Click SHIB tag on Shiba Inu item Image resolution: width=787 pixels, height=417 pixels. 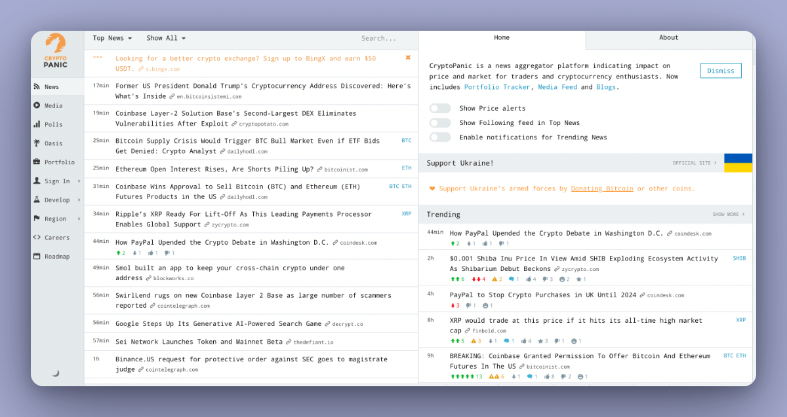(739, 259)
